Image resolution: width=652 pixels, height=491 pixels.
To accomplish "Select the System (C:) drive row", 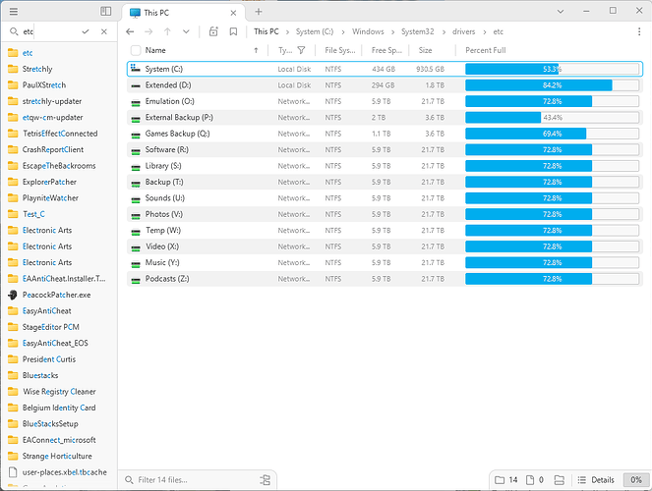I will tap(385, 69).
